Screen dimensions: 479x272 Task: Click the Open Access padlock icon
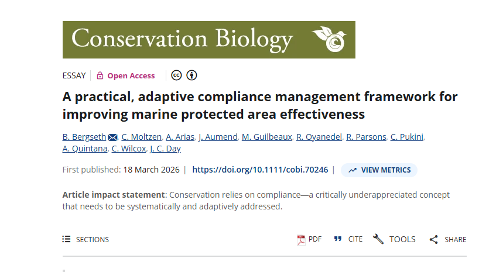click(100, 75)
